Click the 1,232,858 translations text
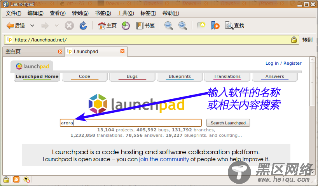This screenshot has width=318, height=186. [x=96, y=136]
